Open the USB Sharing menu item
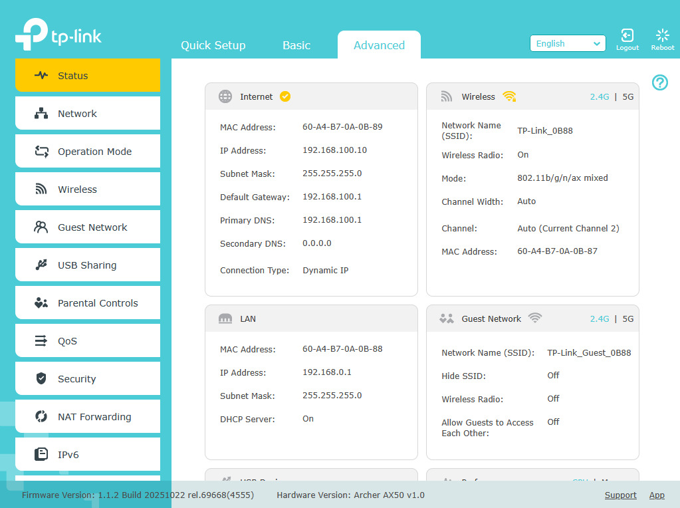 [x=88, y=265]
